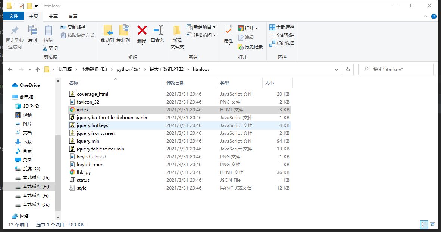Click the Select none icon
441x232 pixels.
[272, 35]
